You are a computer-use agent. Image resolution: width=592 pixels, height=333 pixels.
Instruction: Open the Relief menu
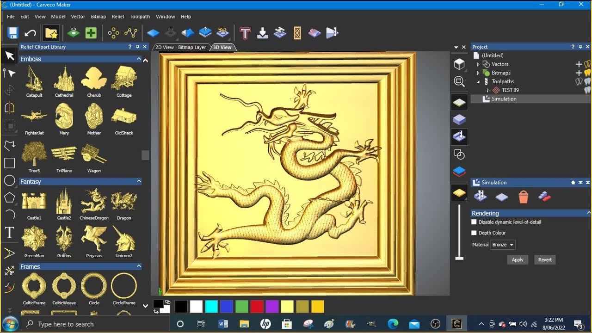click(118, 17)
